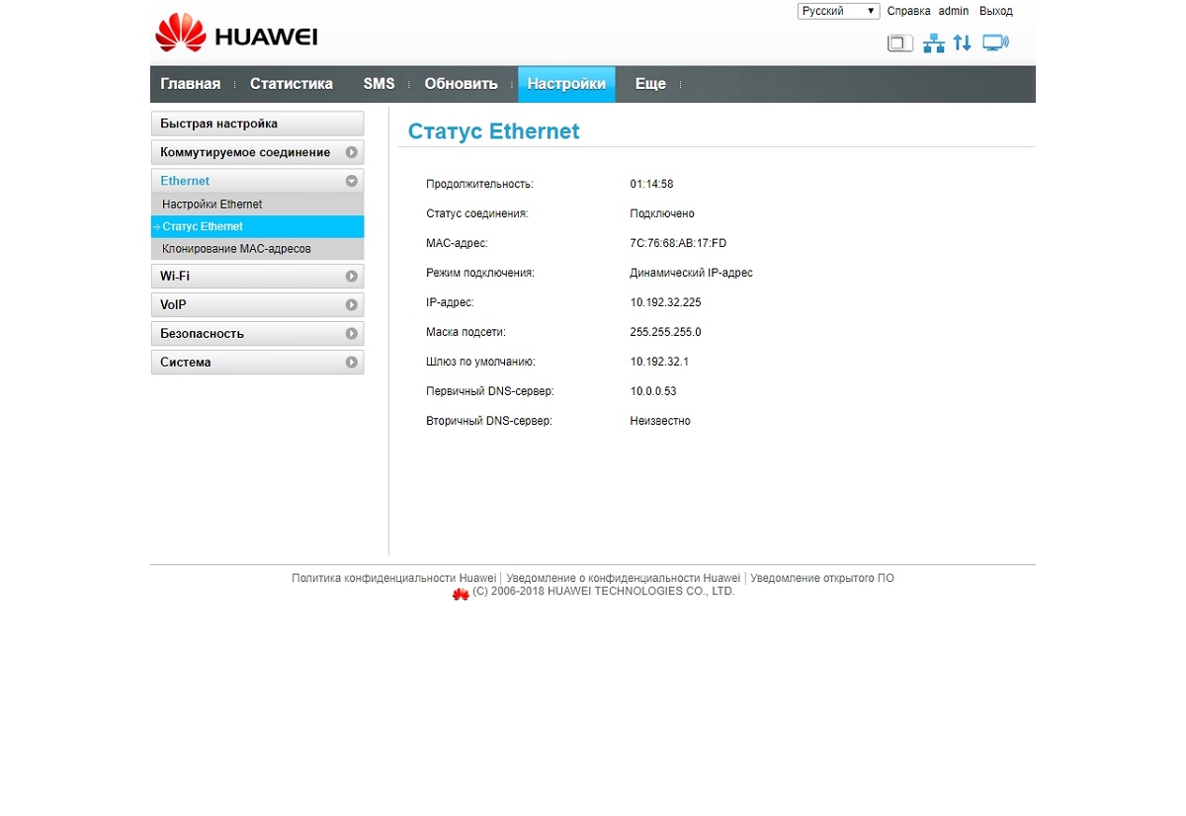Click the Ethernet network topology icon
The image size is (1186, 816).
tap(934, 43)
